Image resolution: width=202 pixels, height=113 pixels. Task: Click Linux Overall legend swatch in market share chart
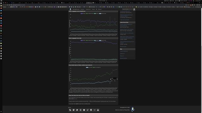87,67
